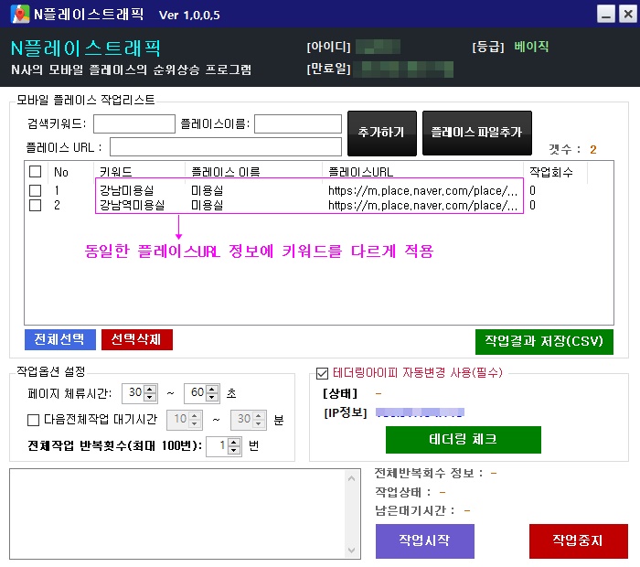Viewport: 640px width, 567px height.
Task: Check the row 2 강남역미용실 checkbox
Action: [x=35, y=205]
